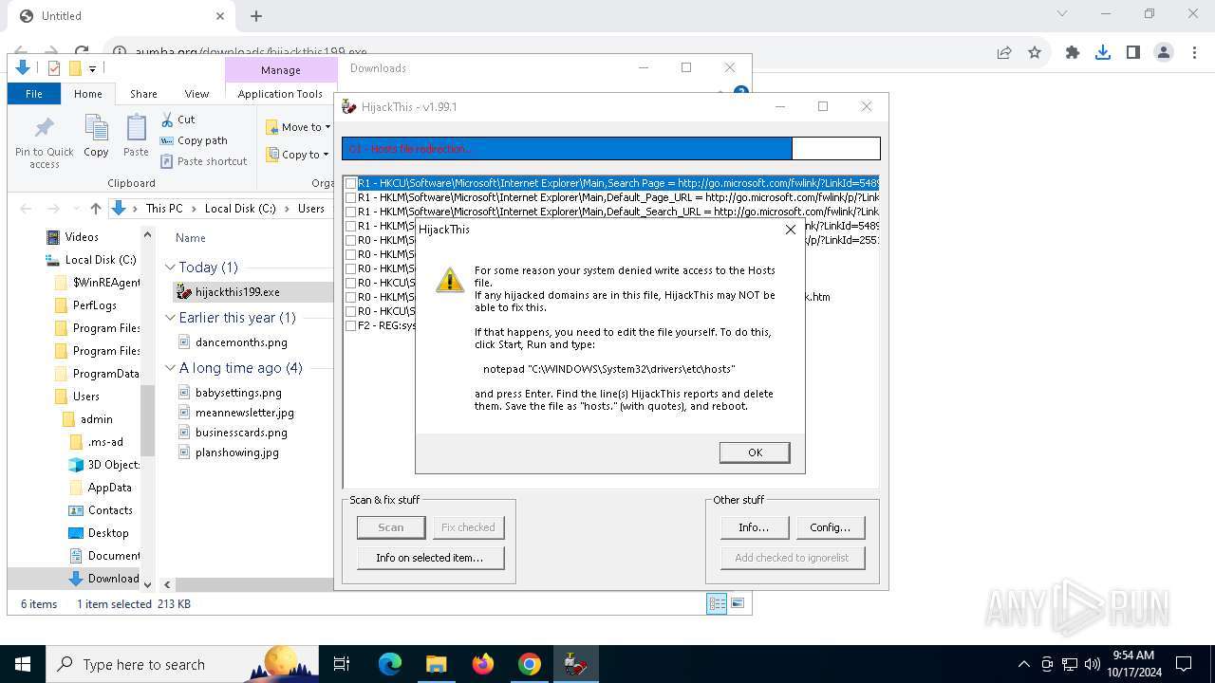Image resolution: width=1215 pixels, height=683 pixels.
Task: Select babysettings.png file
Action: click(238, 393)
